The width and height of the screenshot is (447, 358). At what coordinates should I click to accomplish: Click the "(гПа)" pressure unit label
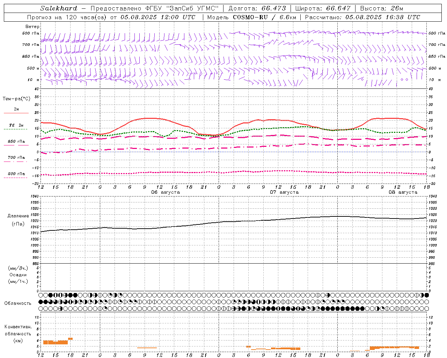[18, 224]
